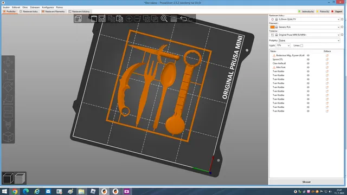Click the orange filament color swatch
The height and width of the screenshot is (195, 347).
[272, 27]
